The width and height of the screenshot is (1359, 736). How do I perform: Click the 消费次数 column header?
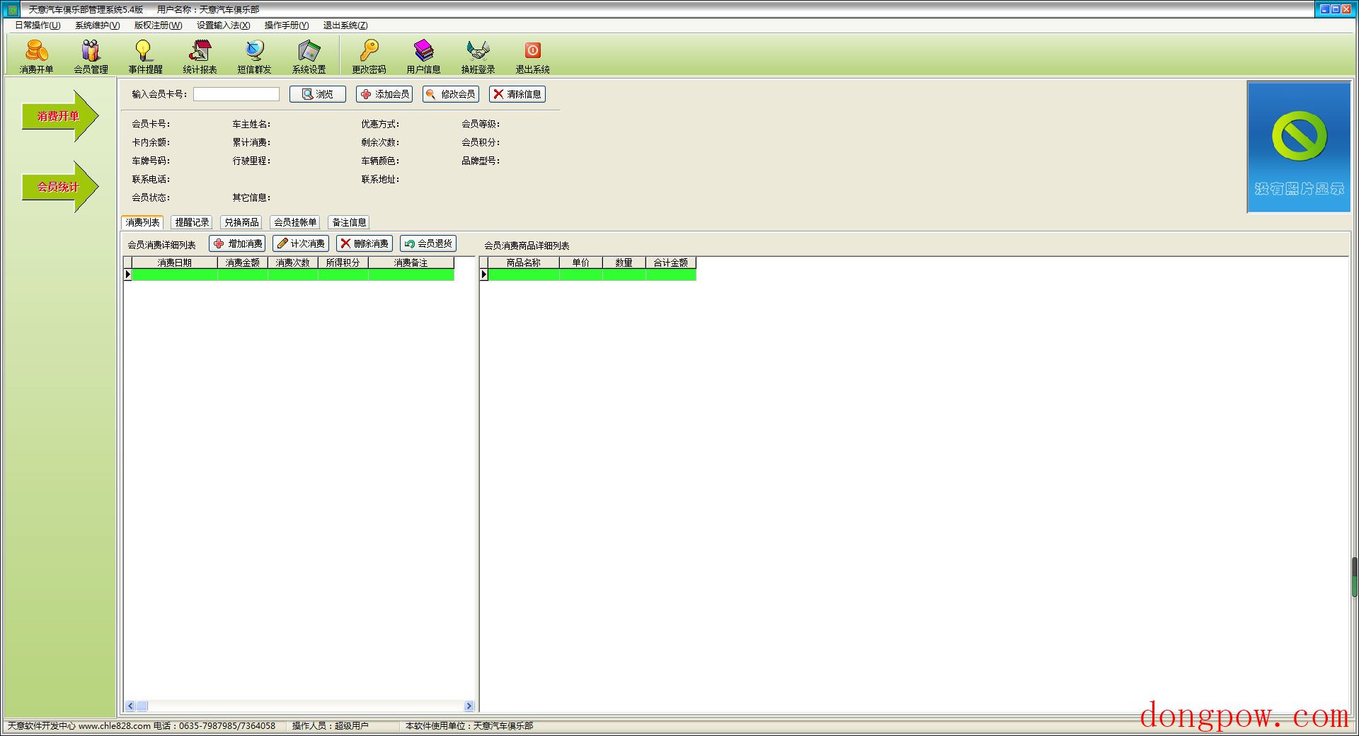click(x=293, y=263)
